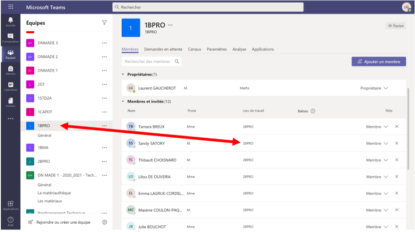Viewport: 415px width, 232px height.
Task: Select 2BPRO team
Action: point(43,161)
